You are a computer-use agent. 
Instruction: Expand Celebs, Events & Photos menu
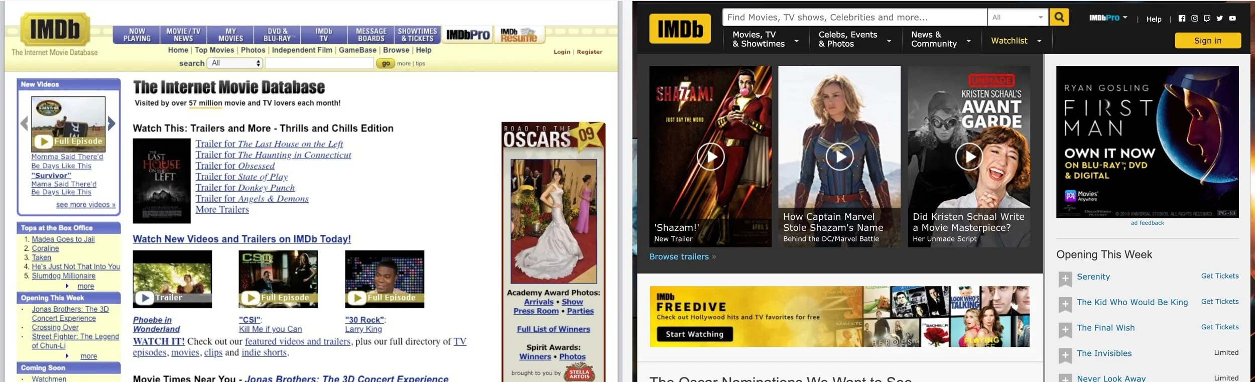pos(855,39)
